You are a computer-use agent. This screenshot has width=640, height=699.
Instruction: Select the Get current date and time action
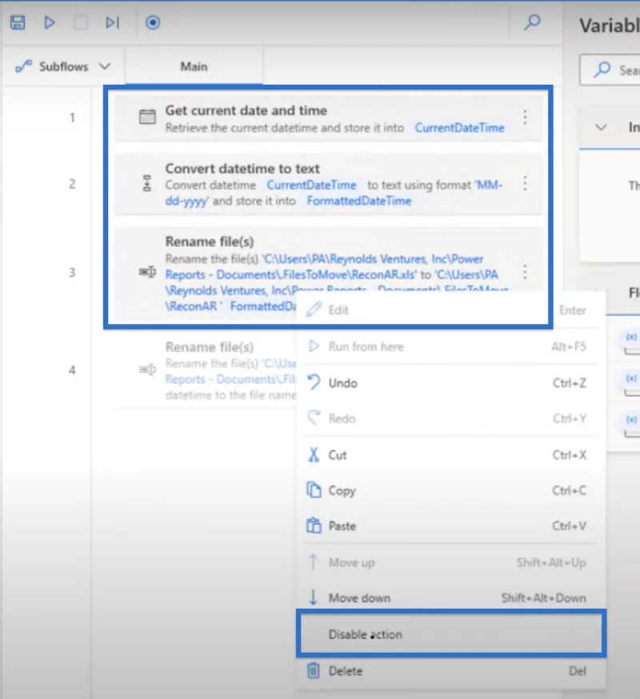pos(329,118)
